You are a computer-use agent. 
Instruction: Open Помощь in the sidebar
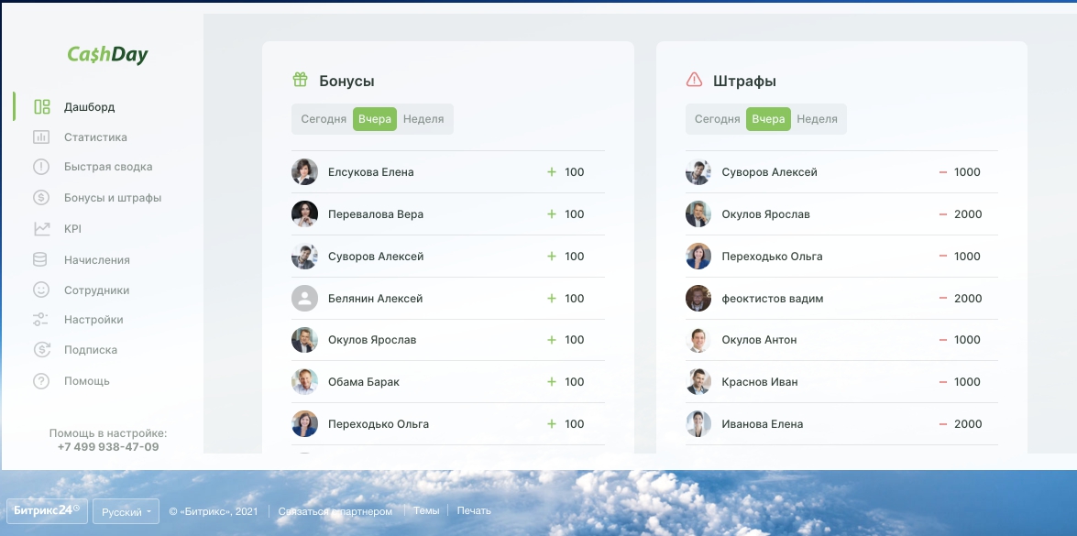click(x=86, y=381)
